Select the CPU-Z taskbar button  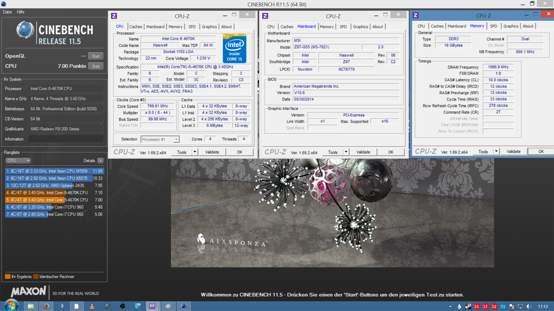(x=152, y=306)
